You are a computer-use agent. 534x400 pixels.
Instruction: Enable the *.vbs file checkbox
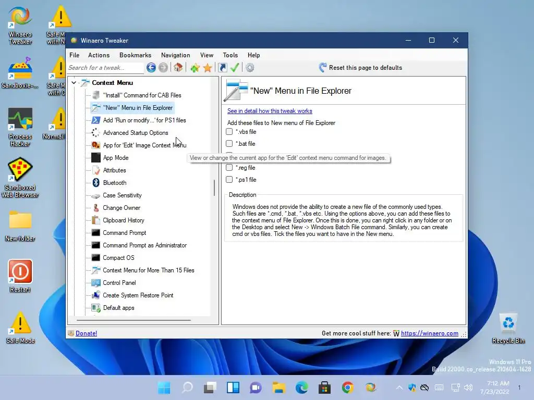(x=229, y=132)
